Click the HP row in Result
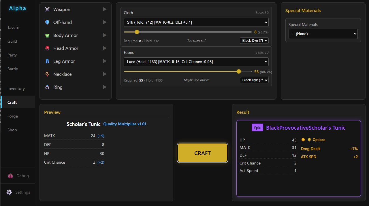The height and width of the screenshot is (206, 369). point(268,140)
